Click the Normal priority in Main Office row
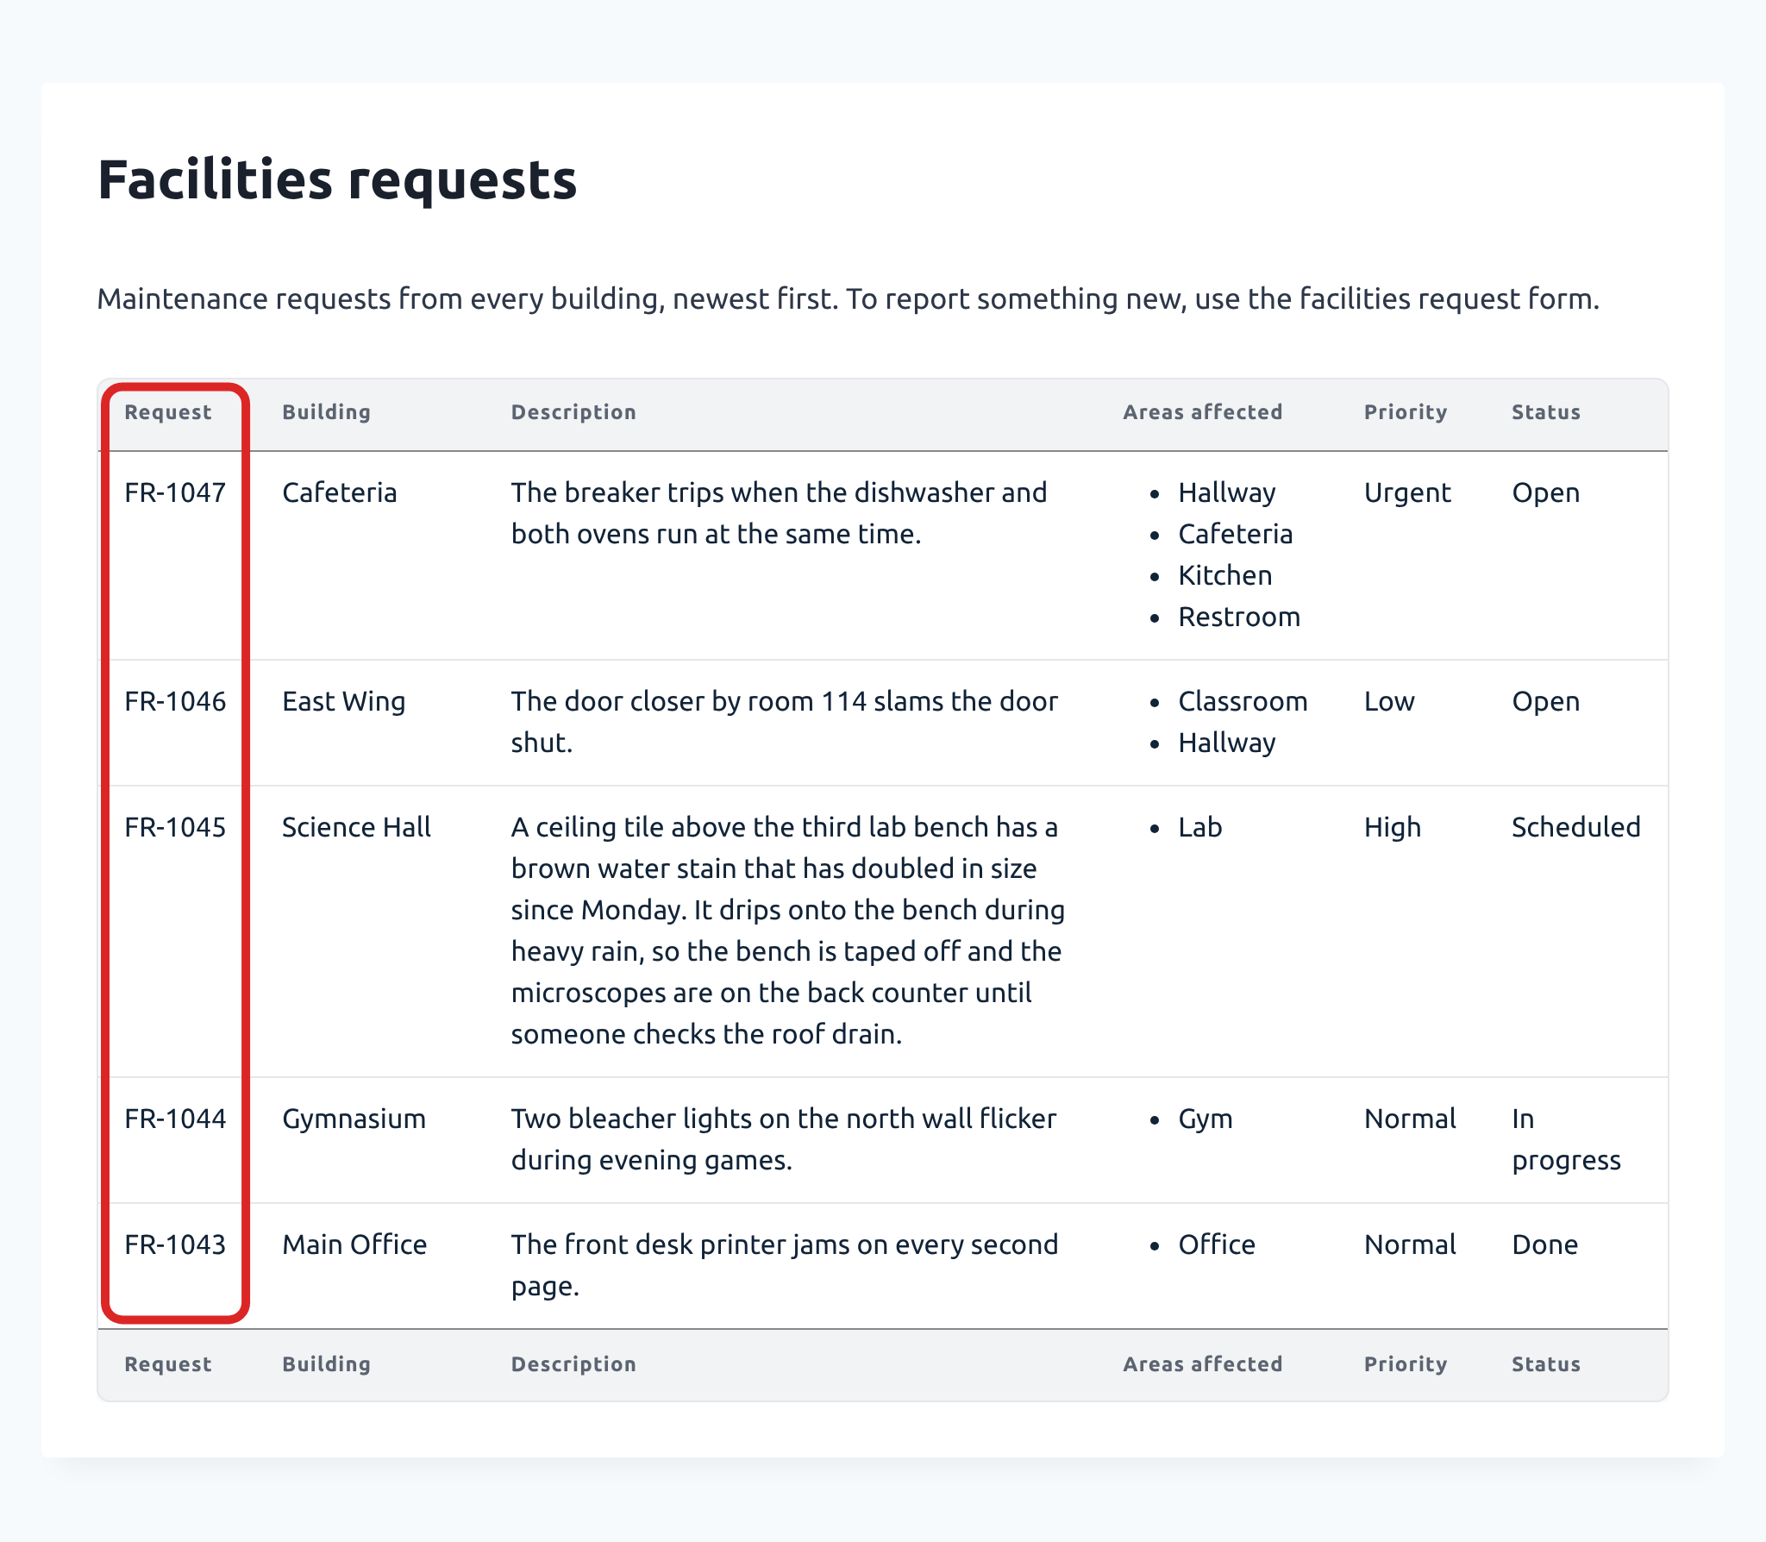The height and width of the screenshot is (1542, 1766). click(1410, 1244)
